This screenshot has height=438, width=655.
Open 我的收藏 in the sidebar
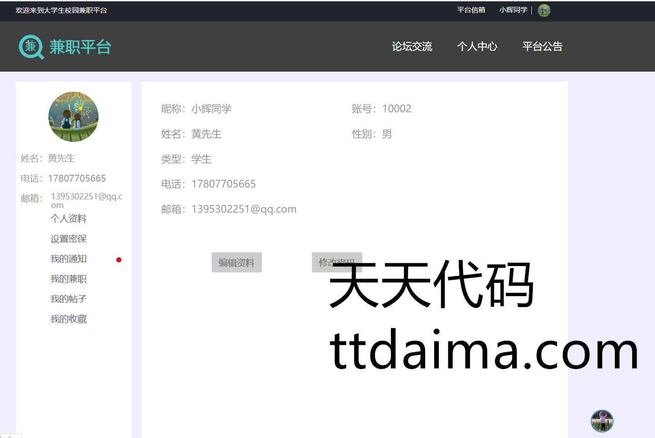[68, 319]
